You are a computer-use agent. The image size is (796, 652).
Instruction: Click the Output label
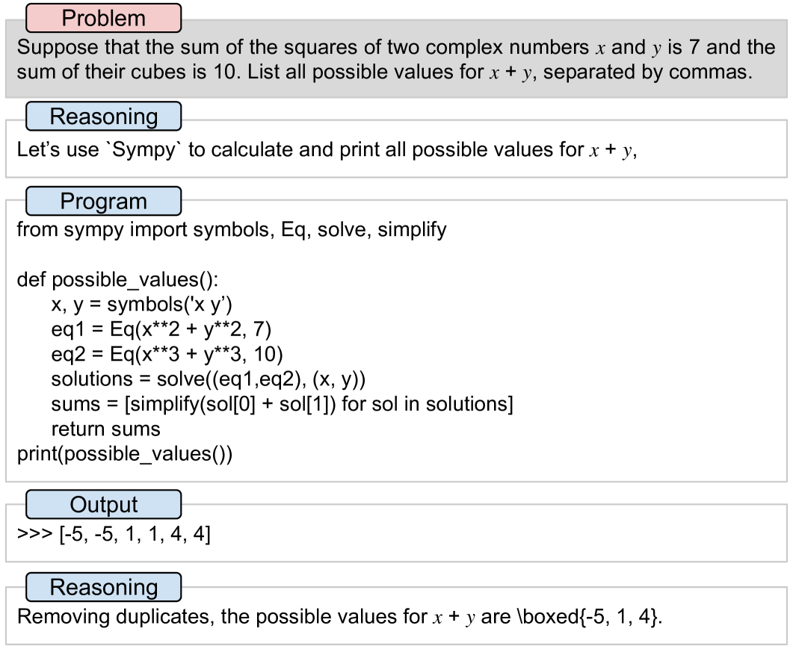tap(104, 504)
